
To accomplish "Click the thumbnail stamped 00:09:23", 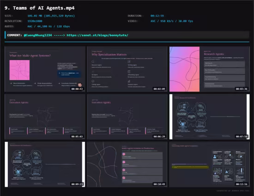I will click(x=45, y=165).
